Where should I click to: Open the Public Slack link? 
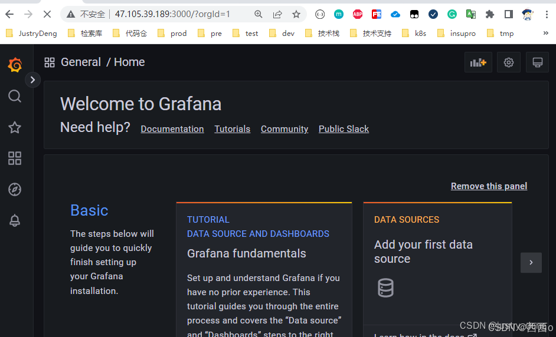[x=344, y=129]
